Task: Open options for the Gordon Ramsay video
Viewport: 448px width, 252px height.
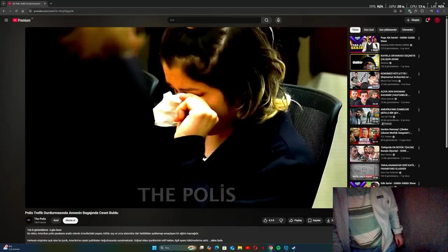Action: [419, 130]
